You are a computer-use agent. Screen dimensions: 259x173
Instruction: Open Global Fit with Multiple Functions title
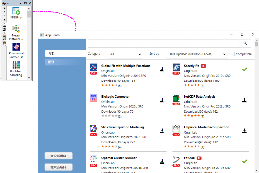[x=126, y=66]
